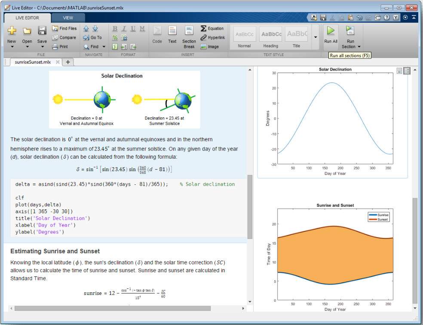Toggle bold formatting
Screen dimensions: 423x325
(115, 28)
